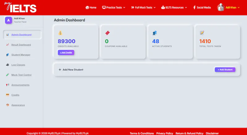Open Disclaimer link in footer
This screenshot has width=247, height=135.
tap(212, 133)
